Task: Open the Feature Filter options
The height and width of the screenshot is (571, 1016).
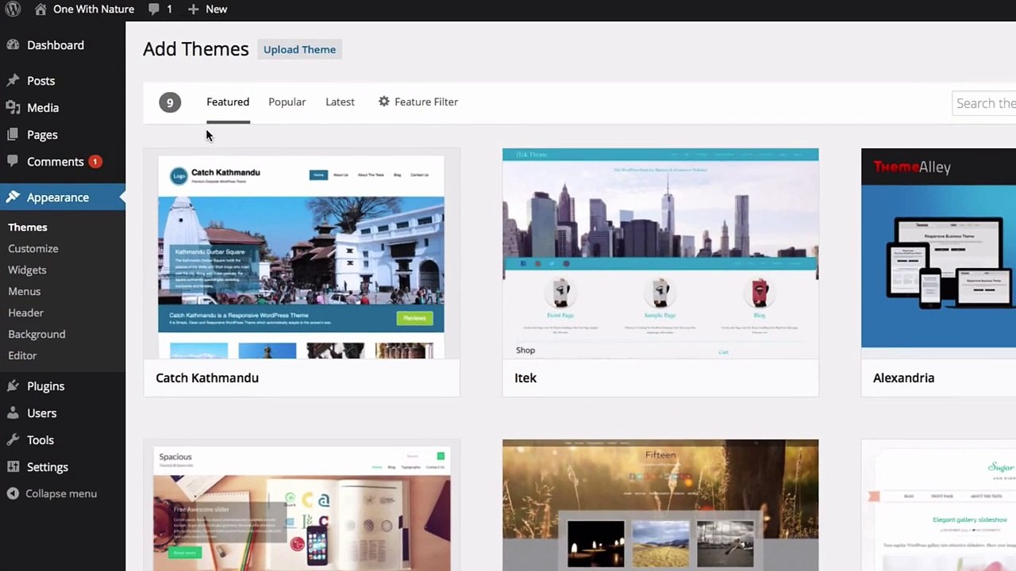Action: tap(418, 102)
